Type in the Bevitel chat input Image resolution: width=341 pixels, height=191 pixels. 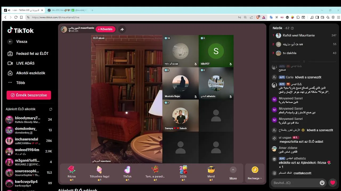coord(296,183)
